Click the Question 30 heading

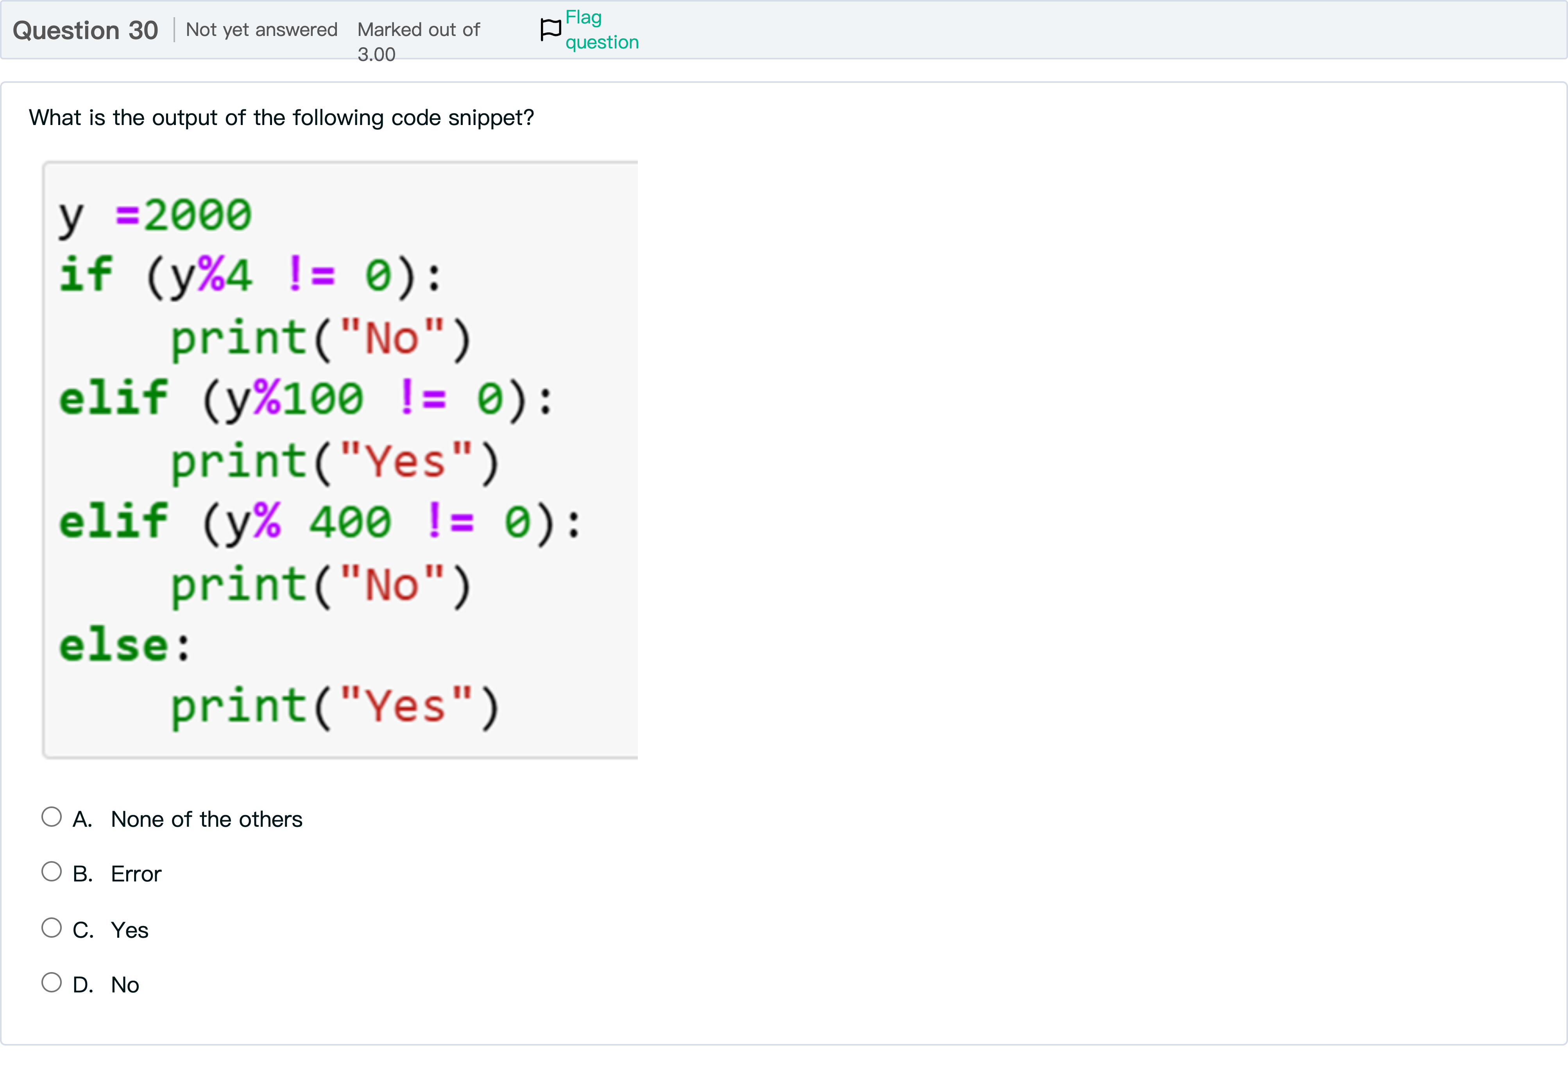point(86,30)
